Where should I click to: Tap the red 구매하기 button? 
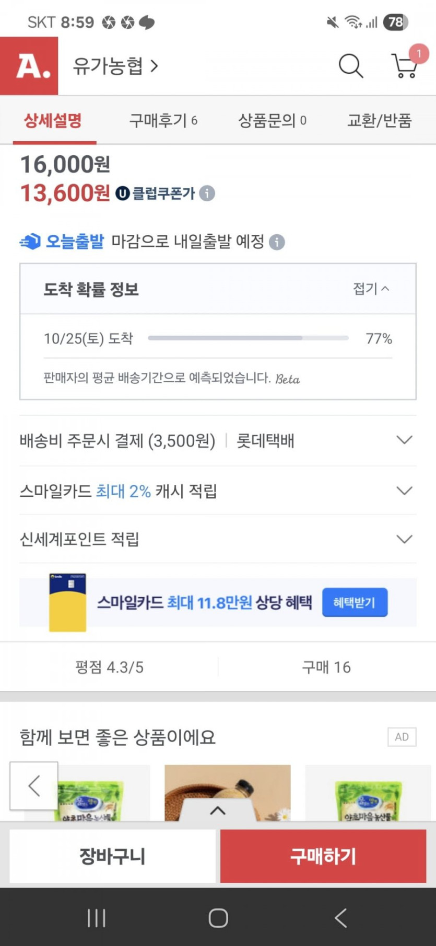[x=323, y=856]
